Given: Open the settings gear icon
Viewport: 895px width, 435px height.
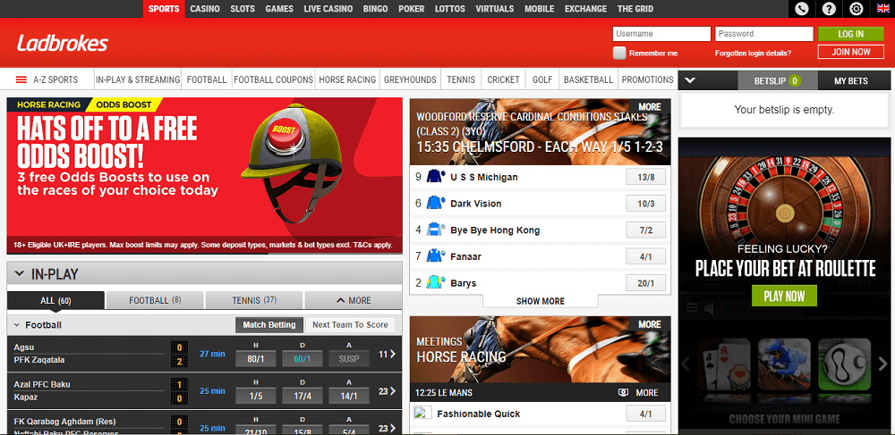Looking at the screenshot, I should click(x=857, y=9).
